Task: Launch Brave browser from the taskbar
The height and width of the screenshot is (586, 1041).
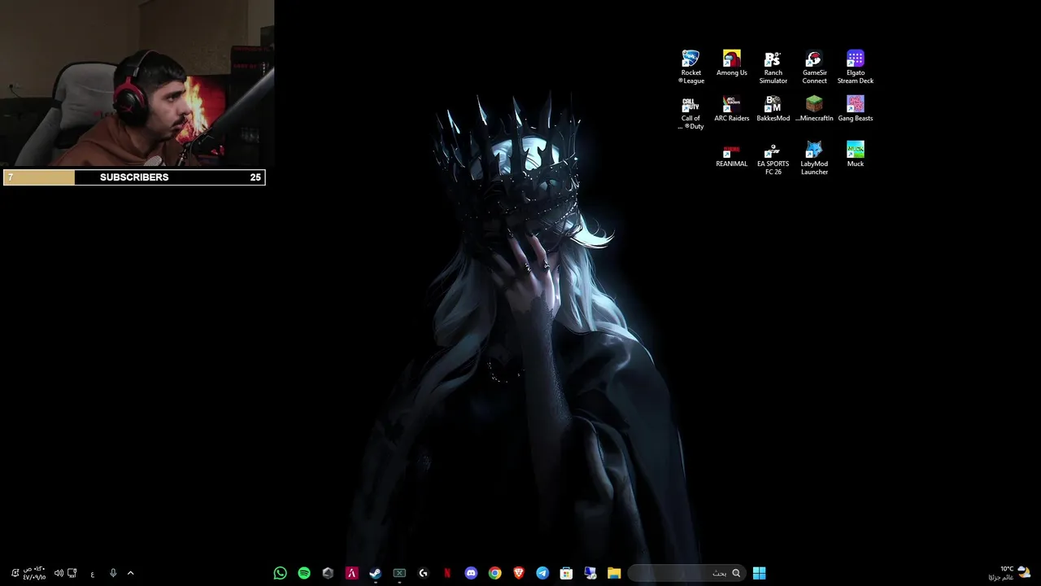Action: pos(519,573)
